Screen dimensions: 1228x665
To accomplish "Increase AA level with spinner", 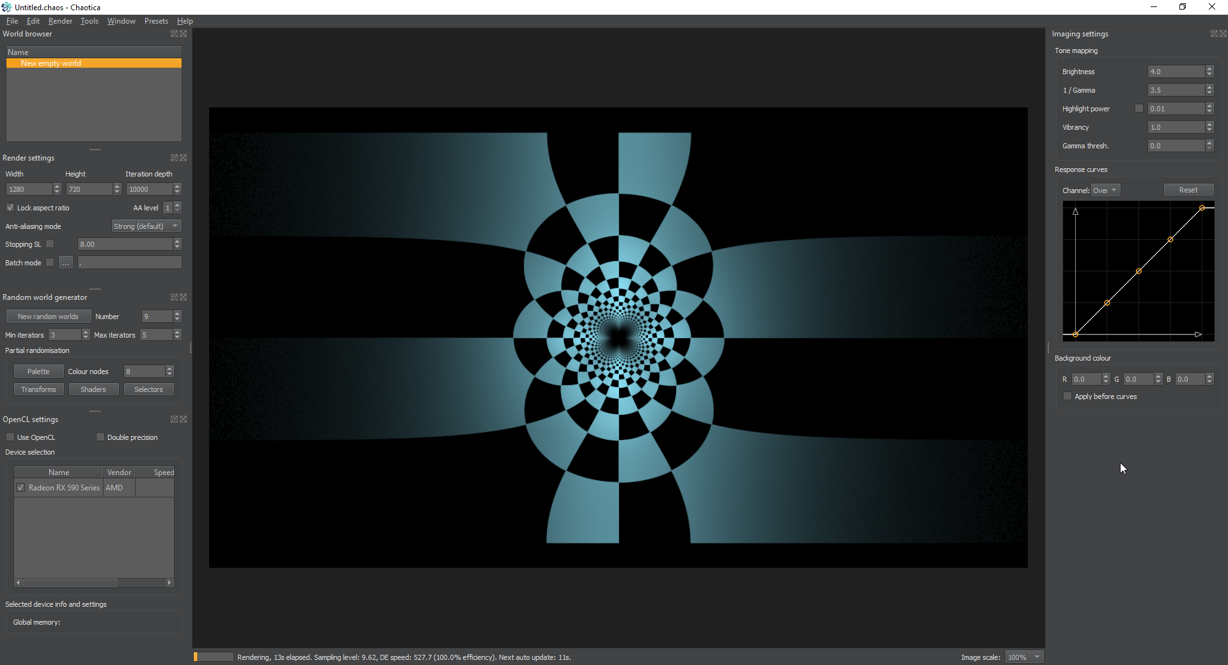I will point(177,205).
